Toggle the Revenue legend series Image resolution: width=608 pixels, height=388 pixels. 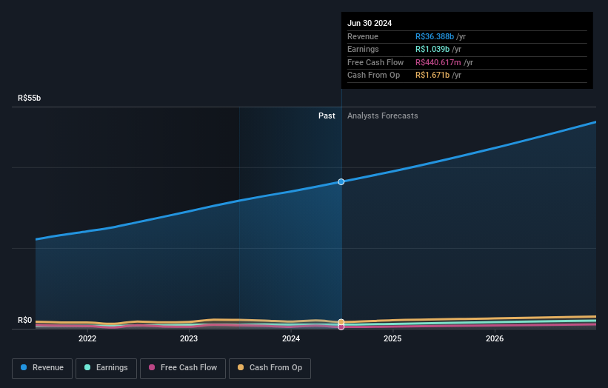point(42,368)
